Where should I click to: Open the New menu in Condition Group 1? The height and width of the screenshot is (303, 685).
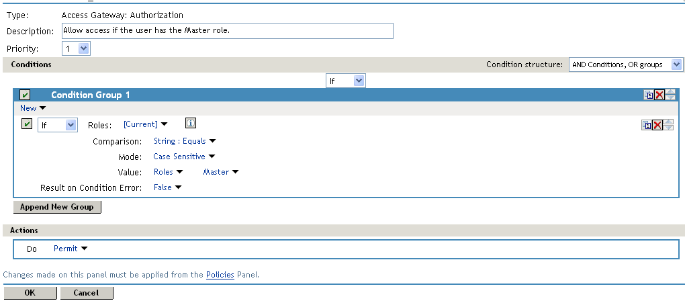[33, 108]
